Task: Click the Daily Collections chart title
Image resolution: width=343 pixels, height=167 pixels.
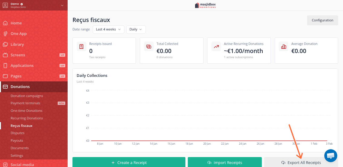Action: point(92,76)
